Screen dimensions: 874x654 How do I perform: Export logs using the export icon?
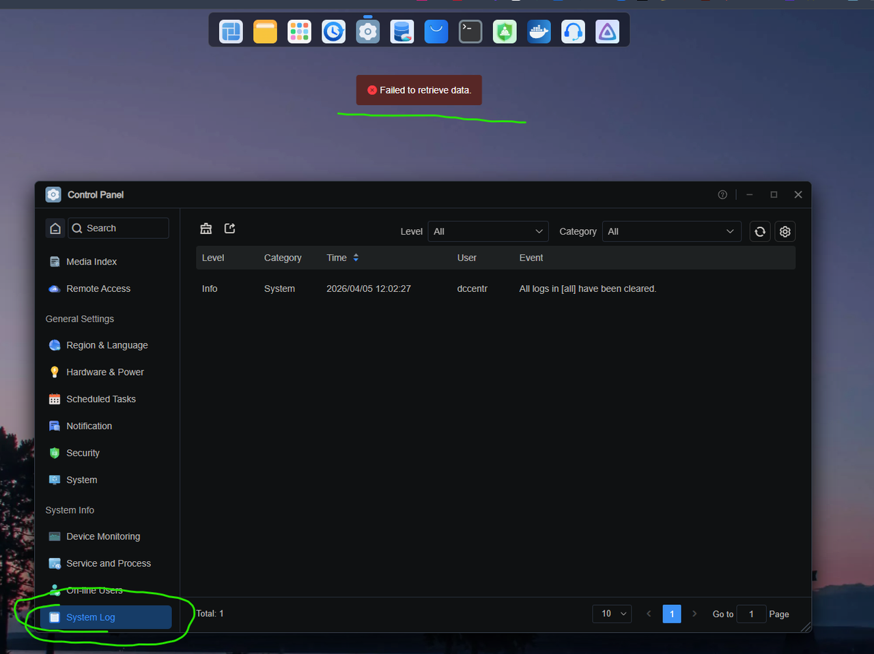click(230, 228)
